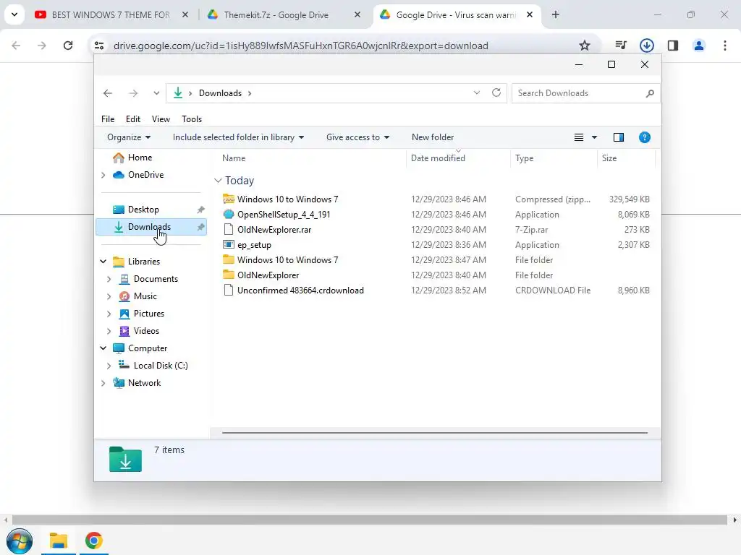Click the search magnifier icon in Explorer
The width and height of the screenshot is (741, 555).
tap(650, 93)
